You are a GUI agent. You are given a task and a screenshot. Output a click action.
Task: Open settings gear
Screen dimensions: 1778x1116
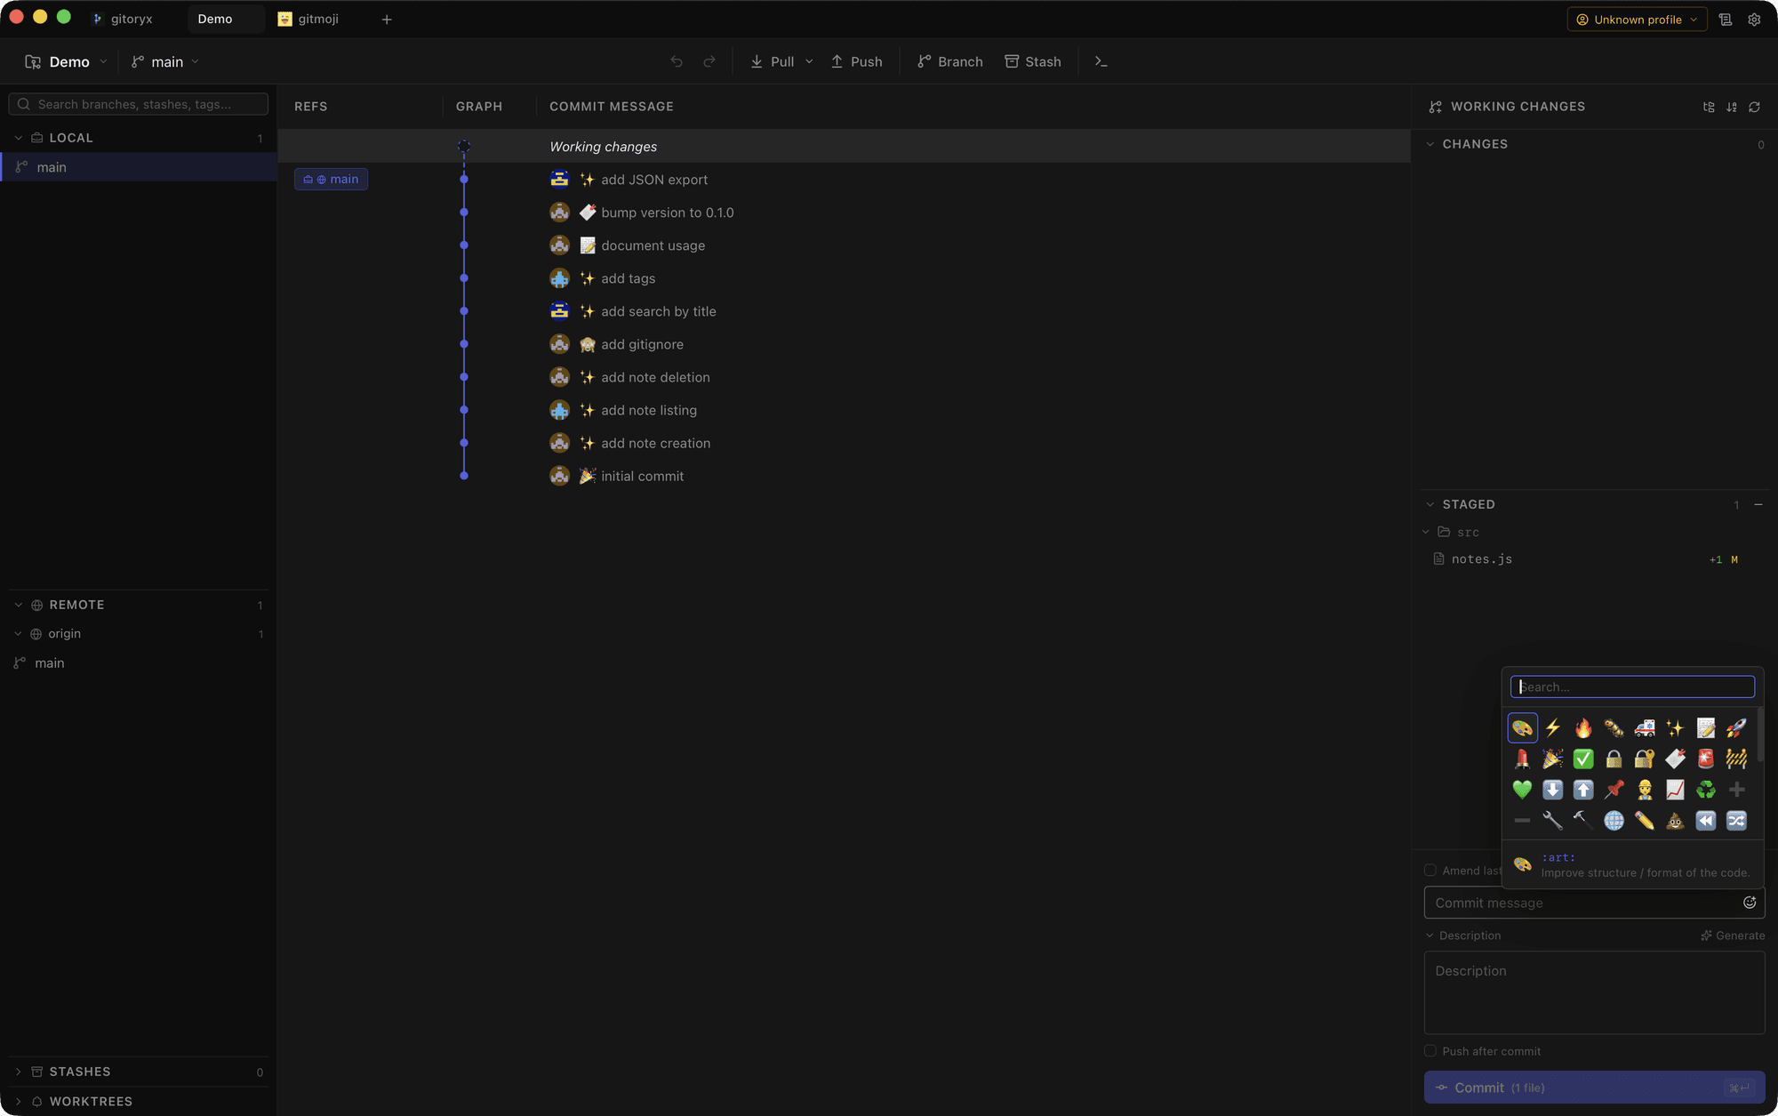[x=1754, y=20]
